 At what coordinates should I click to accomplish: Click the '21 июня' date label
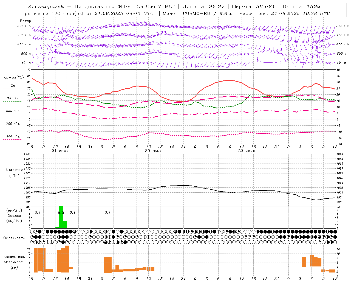pyautogui.click(x=60, y=151)
